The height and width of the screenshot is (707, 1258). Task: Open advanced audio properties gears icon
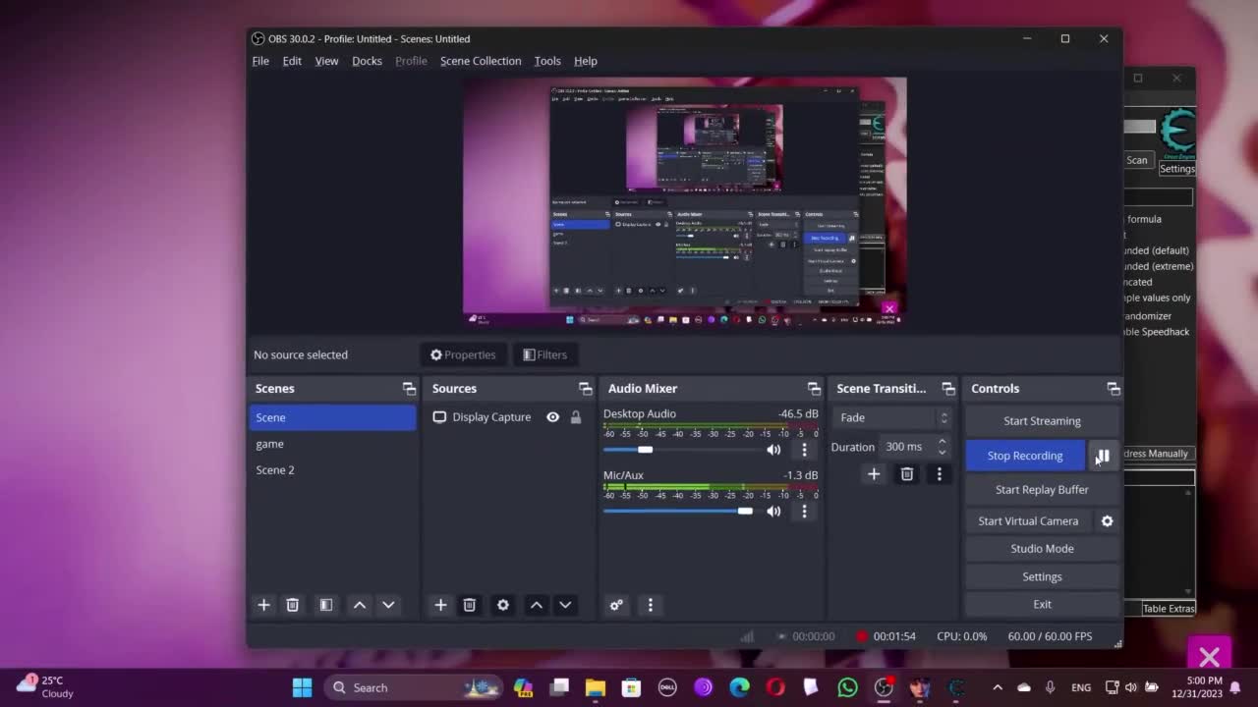tap(616, 605)
